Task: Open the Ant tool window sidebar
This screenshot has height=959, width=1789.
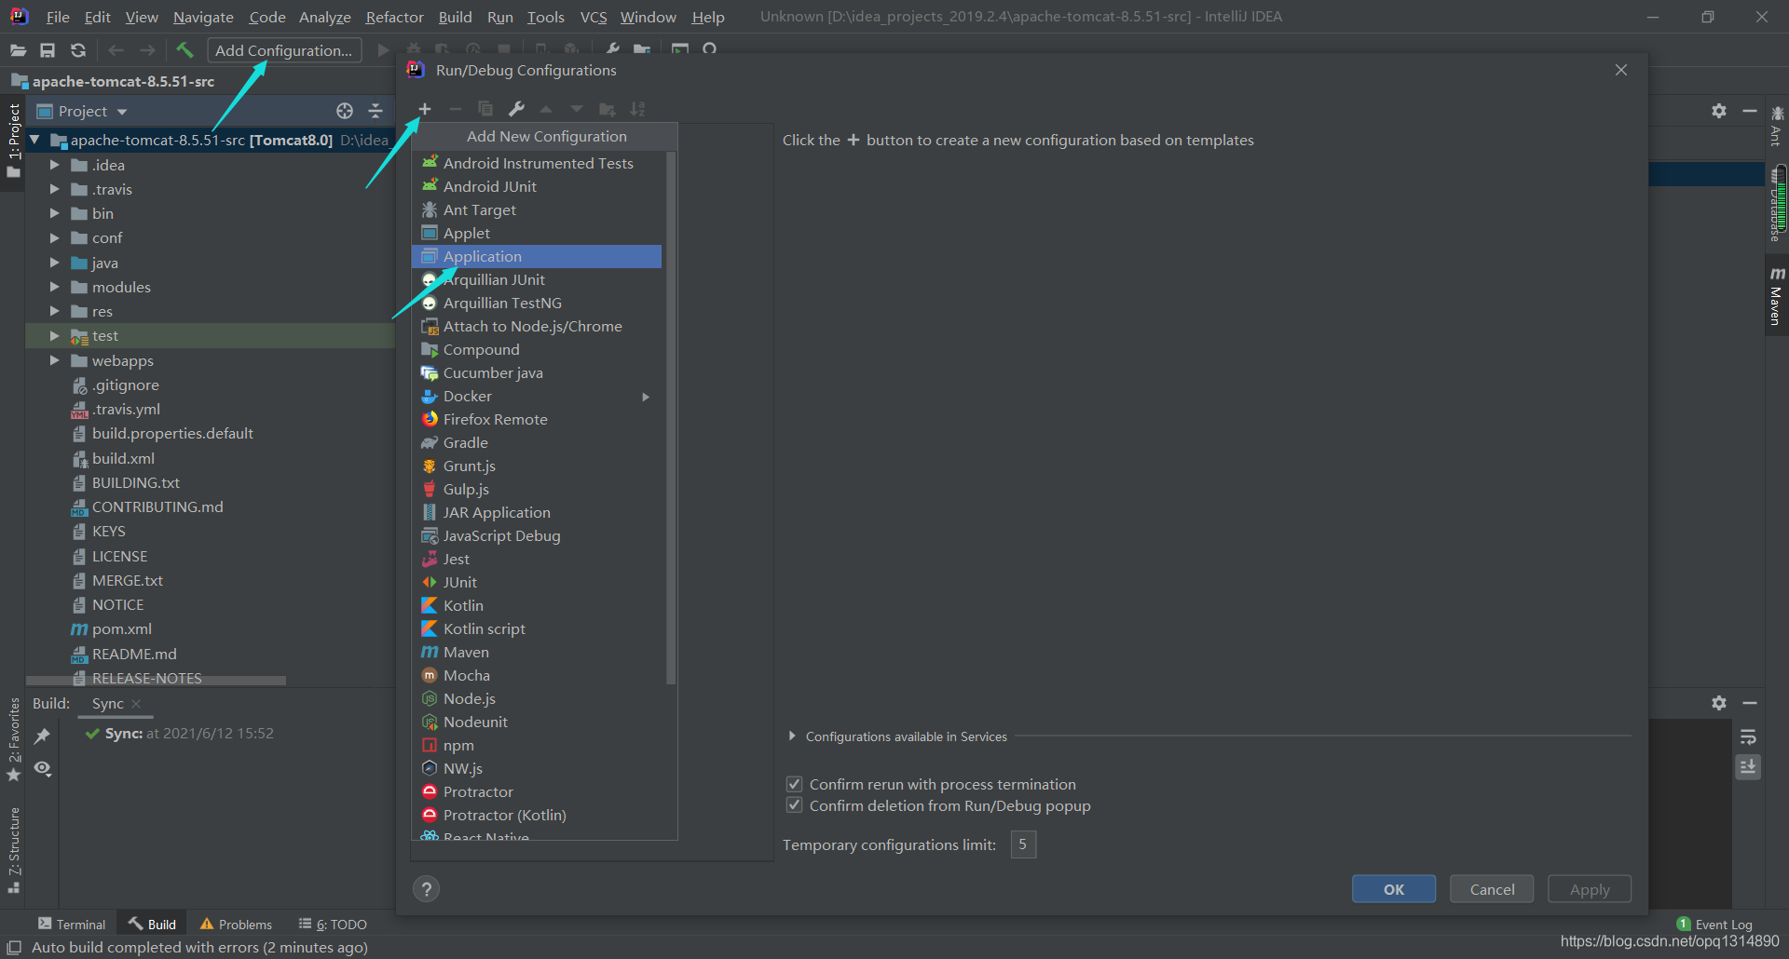Action: pyautogui.click(x=1776, y=126)
